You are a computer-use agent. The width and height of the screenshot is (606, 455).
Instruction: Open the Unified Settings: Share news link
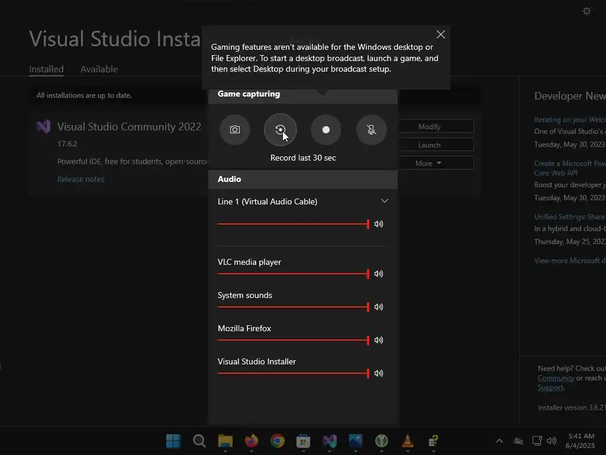[570, 217]
